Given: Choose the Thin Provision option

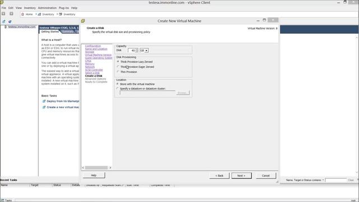Looking at the screenshot, I should pos(118,72).
